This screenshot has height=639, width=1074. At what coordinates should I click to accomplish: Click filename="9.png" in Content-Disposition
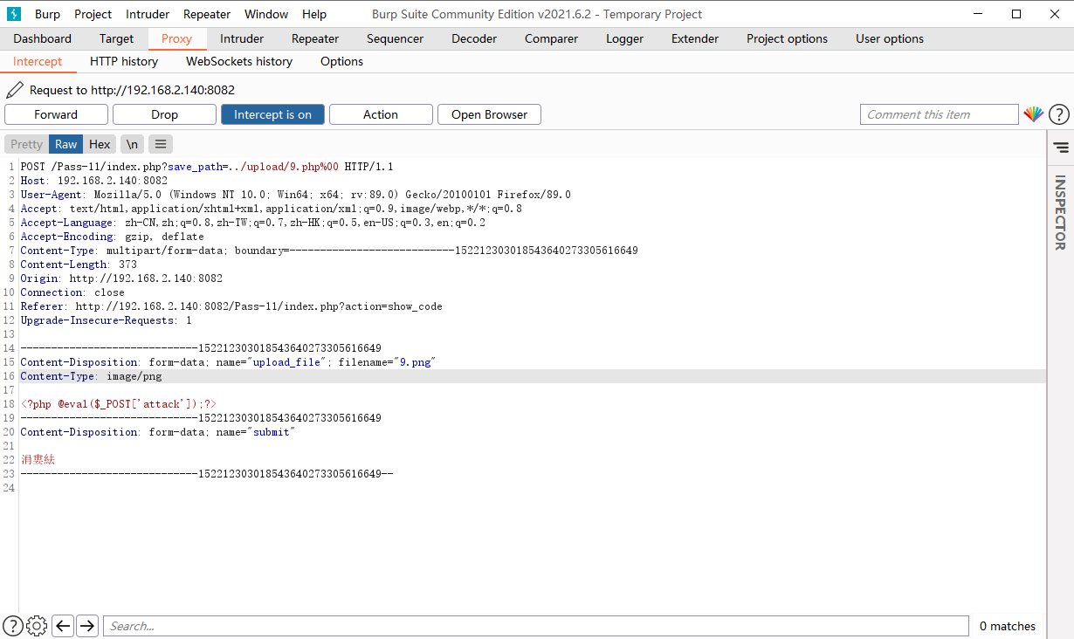(x=387, y=362)
